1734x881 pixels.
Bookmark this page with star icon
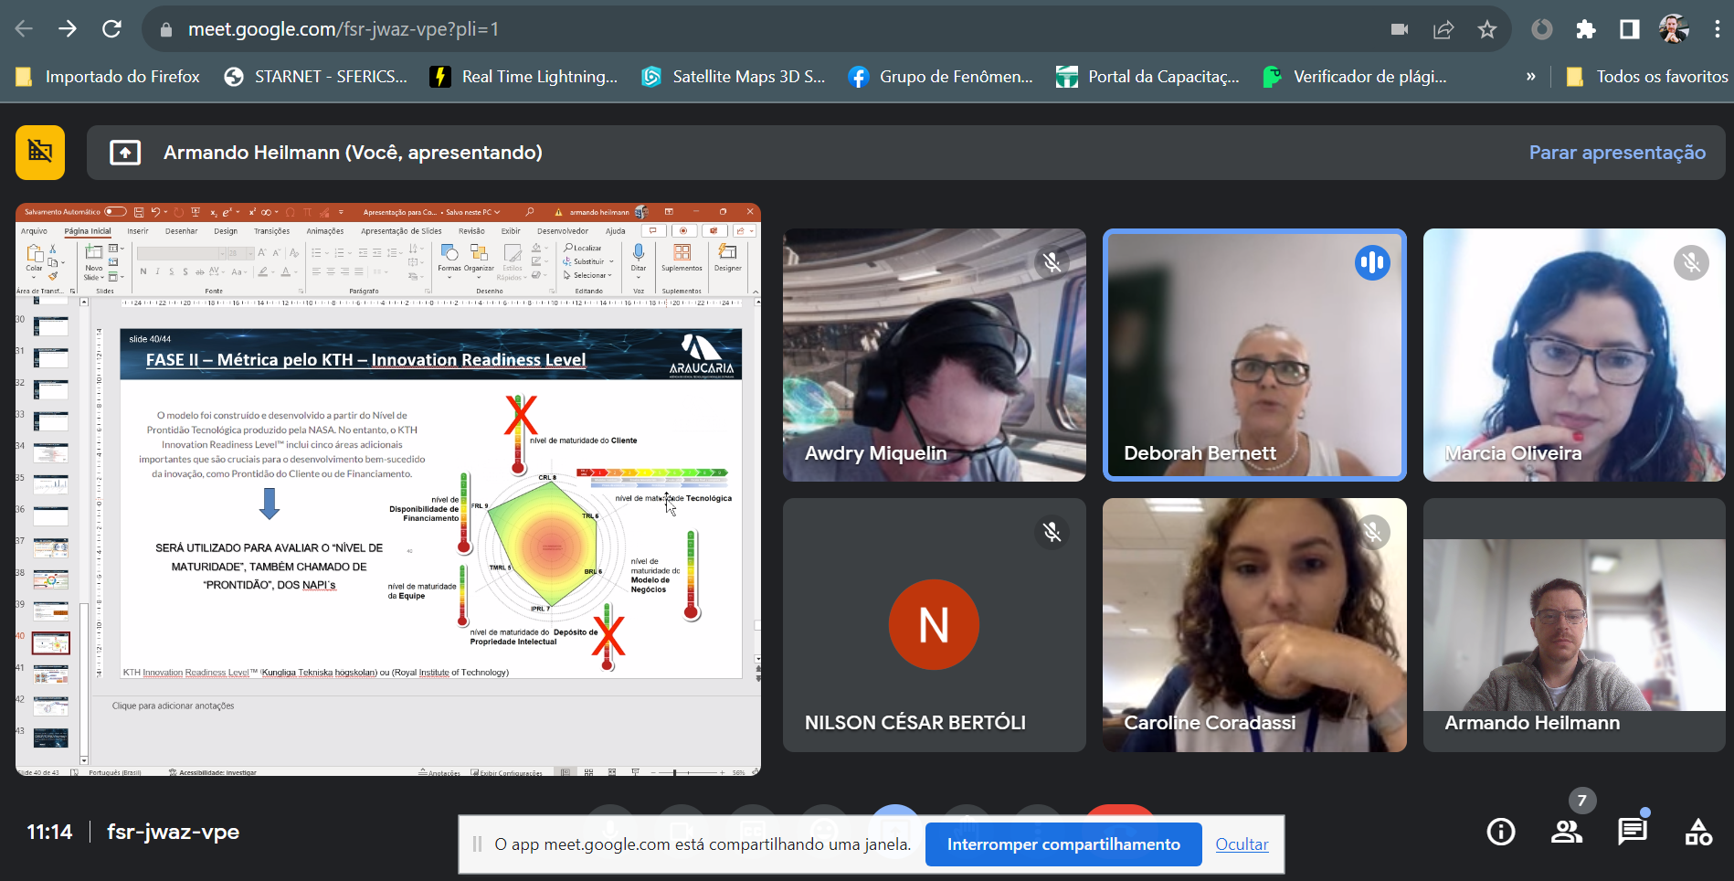pyautogui.click(x=1487, y=29)
